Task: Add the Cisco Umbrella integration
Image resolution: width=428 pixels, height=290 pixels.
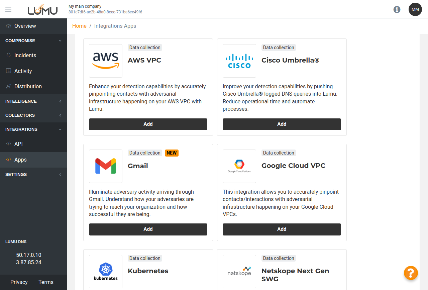Action: pos(282,124)
